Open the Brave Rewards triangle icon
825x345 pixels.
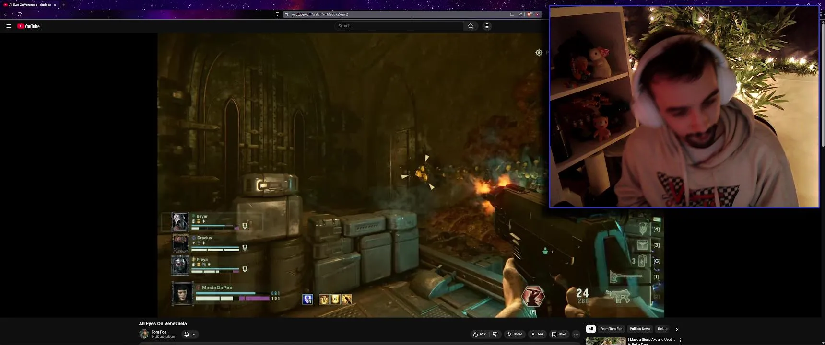[x=537, y=14]
